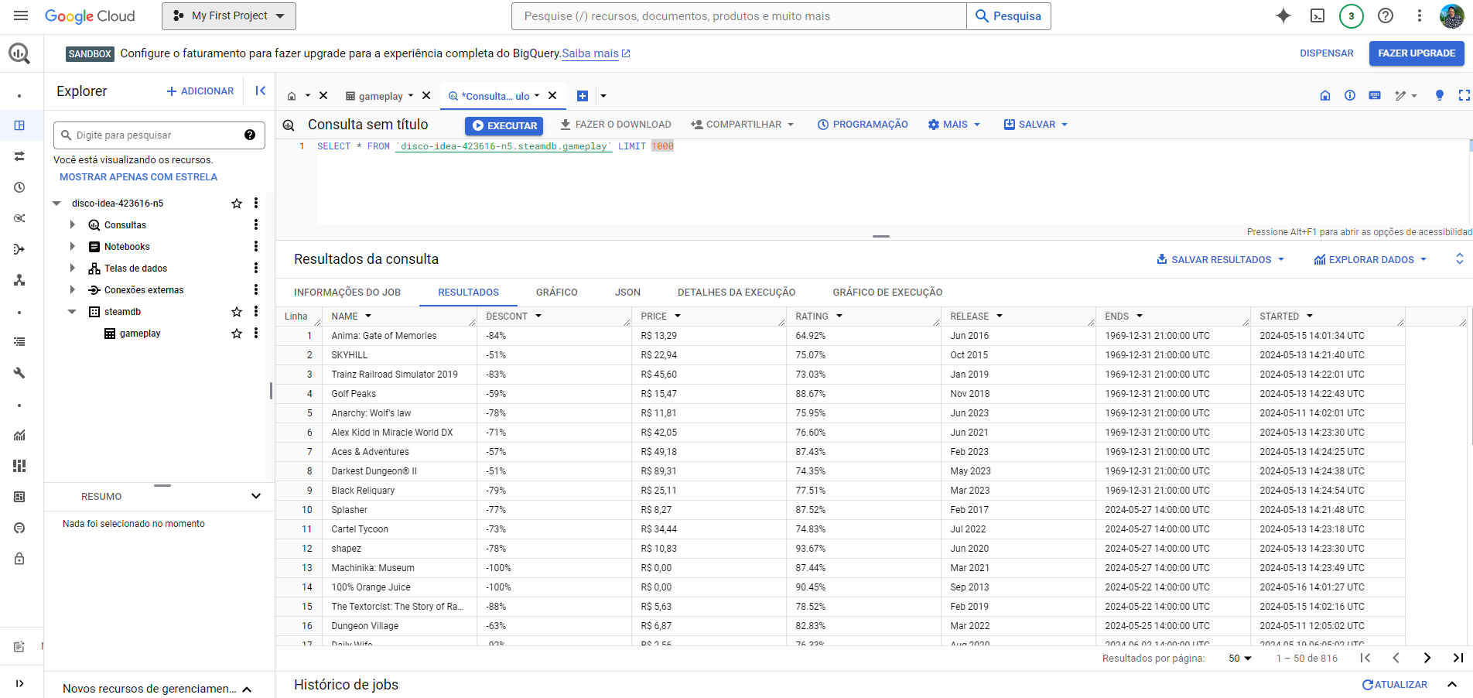Expand the Telas de dados node
Image resolution: width=1473 pixels, height=698 pixels.
pos(73,269)
